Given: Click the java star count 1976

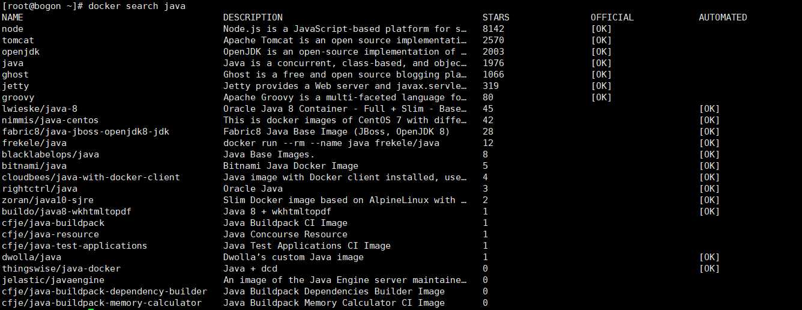Looking at the screenshot, I should point(493,63).
